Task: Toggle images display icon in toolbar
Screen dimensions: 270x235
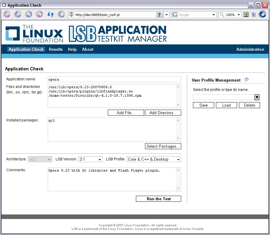Action: [246, 14]
